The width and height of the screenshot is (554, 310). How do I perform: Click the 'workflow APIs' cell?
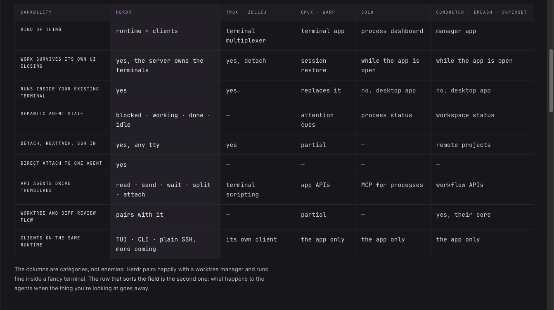pyautogui.click(x=481, y=190)
